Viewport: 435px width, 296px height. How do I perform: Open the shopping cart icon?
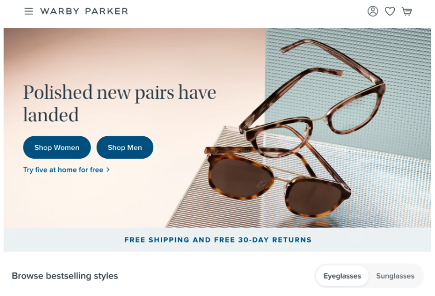point(407,12)
